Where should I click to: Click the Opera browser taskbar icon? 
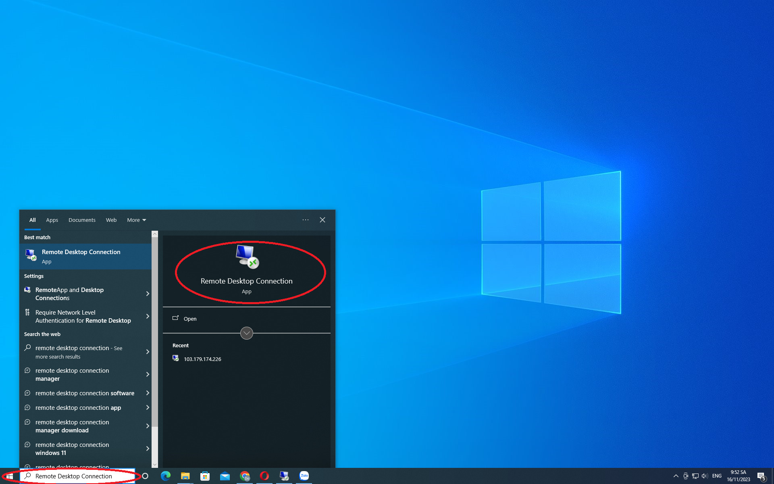coord(264,476)
